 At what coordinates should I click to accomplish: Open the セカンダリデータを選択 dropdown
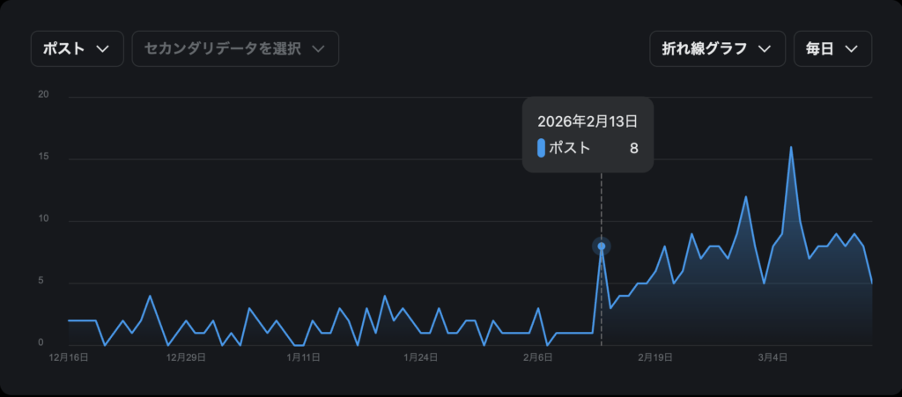pyautogui.click(x=234, y=48)
